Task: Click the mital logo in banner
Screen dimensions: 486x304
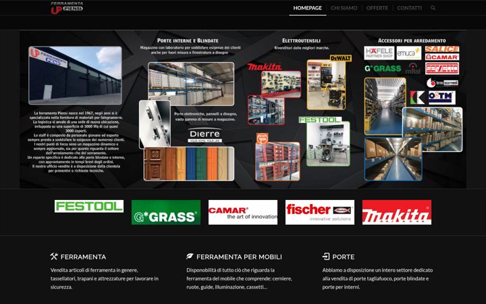Action: [413, 68]
